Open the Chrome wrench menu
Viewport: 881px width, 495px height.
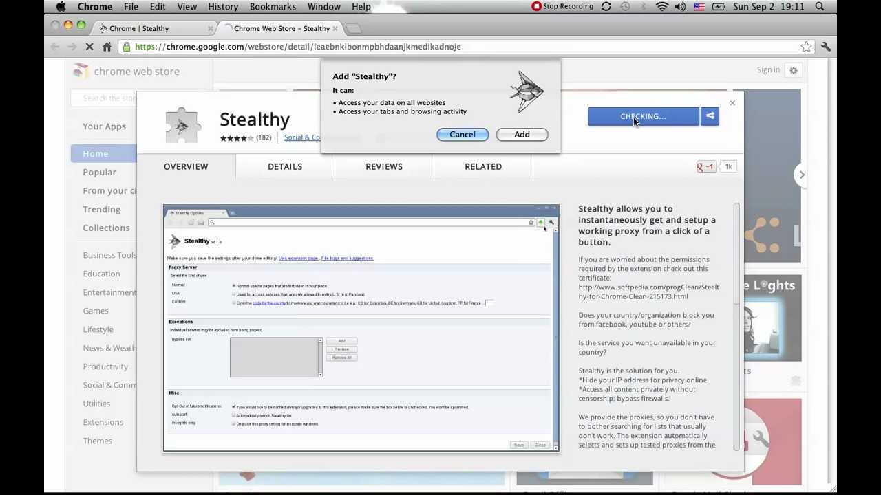point(826,47)
